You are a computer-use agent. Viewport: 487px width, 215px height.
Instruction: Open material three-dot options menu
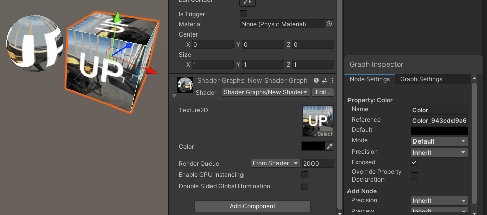coord(332,80)
